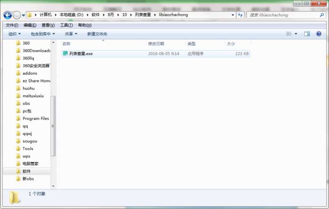Click the 223 KB size cell
The height and width of the screenshot is (209, 329).
pyautogui.click(x=242, y=53)
